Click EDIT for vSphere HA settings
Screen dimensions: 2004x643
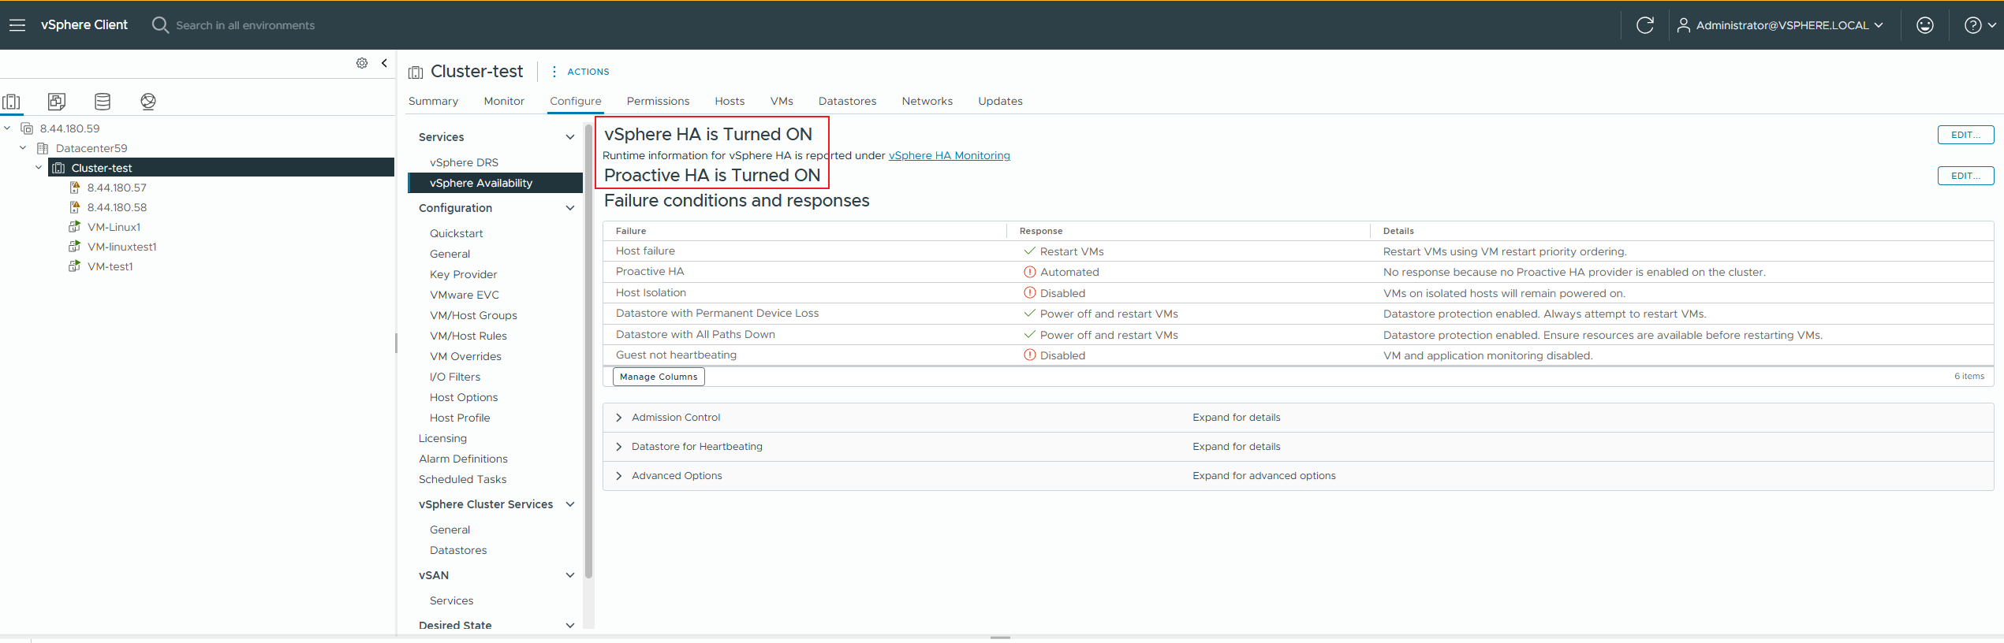(x=1965, y=135)
